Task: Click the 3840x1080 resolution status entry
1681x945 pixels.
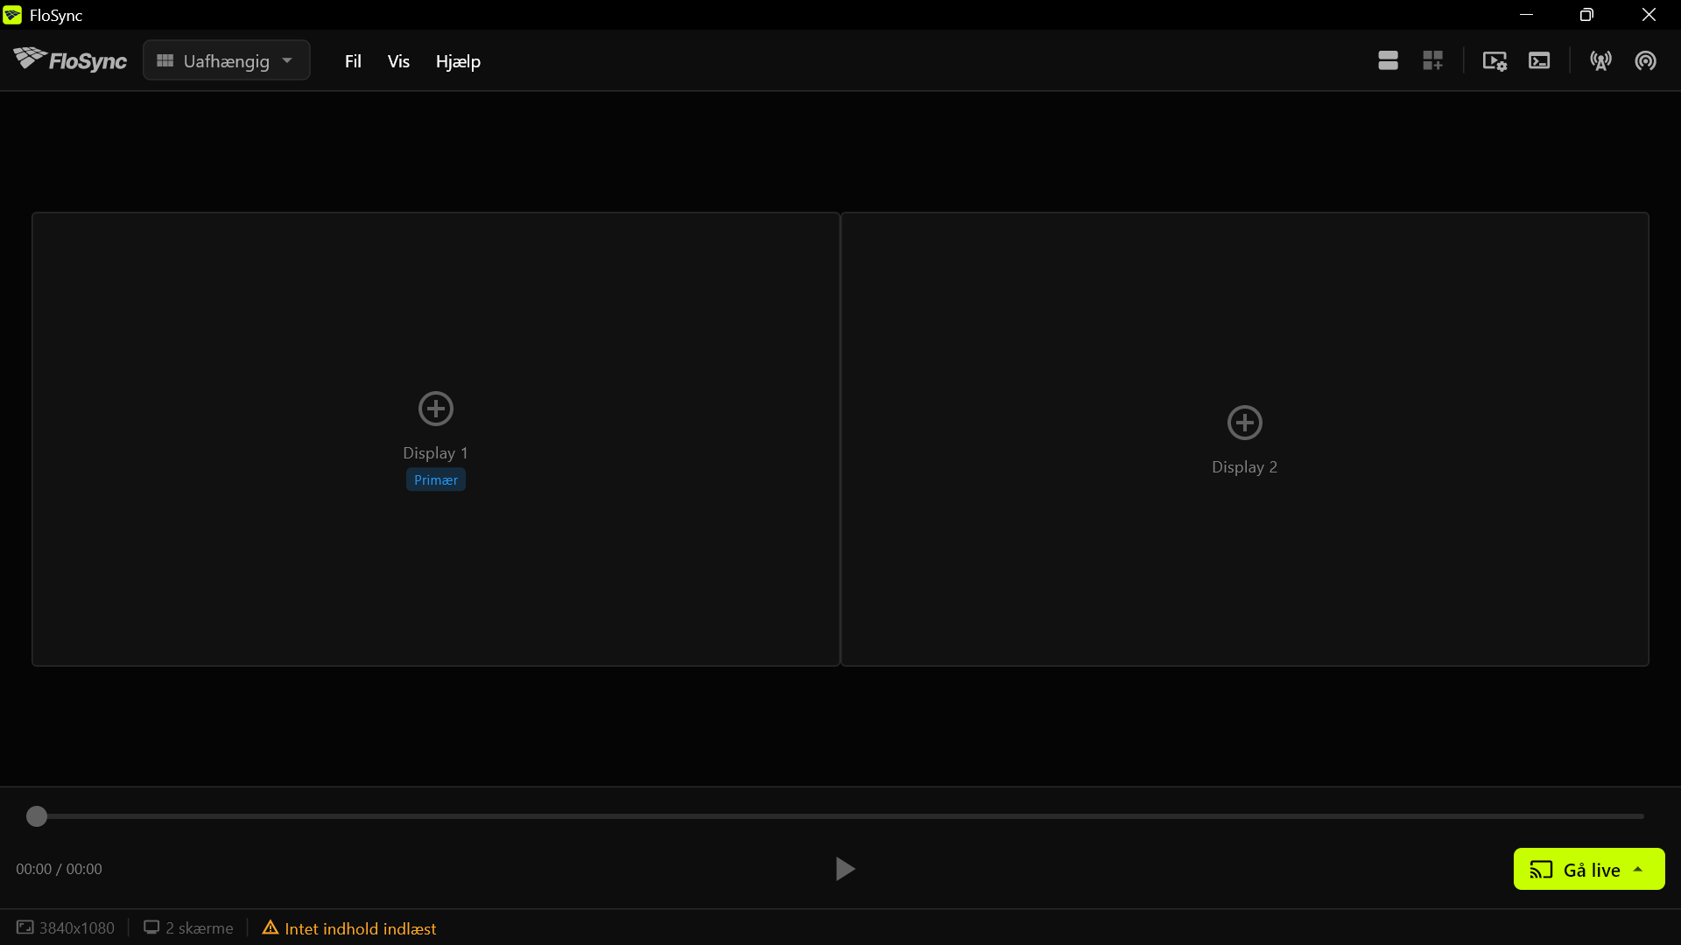Action: (x=66, y=927)
